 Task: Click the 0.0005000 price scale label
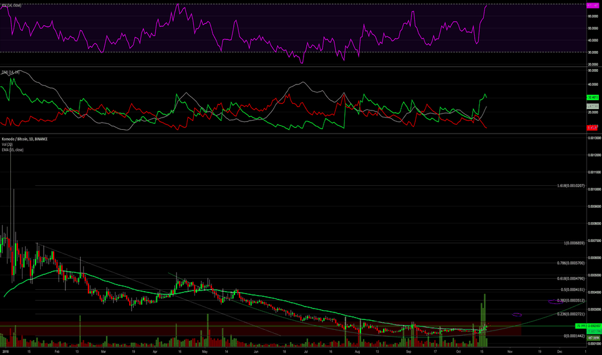click(x=594, y=275)
